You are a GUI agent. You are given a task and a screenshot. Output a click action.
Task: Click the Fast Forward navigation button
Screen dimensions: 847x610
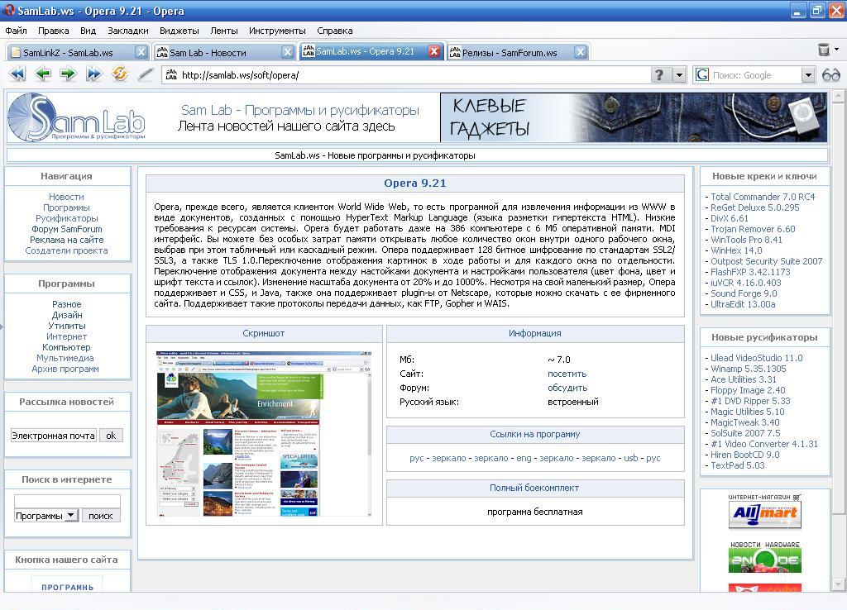coord(94,74)
